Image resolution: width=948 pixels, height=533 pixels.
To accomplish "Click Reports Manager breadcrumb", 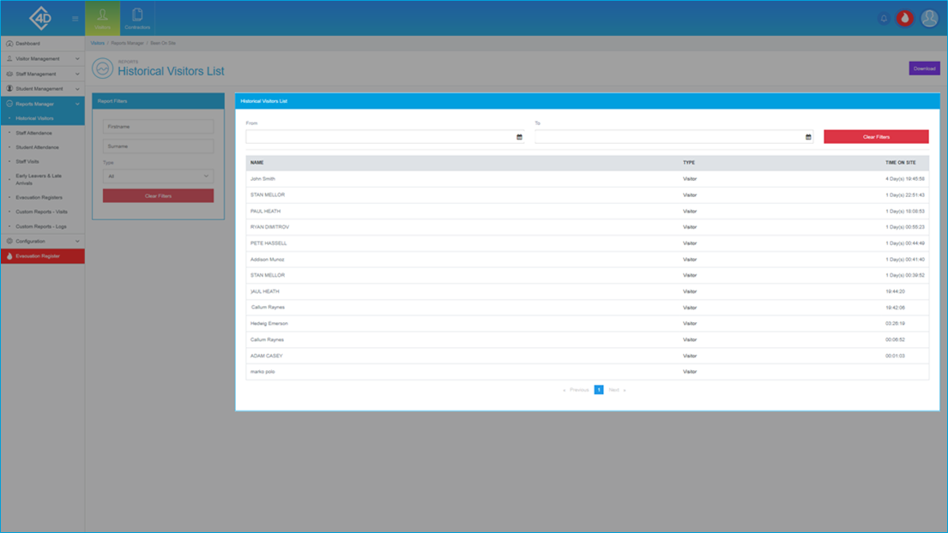I will tap(127, 43).
